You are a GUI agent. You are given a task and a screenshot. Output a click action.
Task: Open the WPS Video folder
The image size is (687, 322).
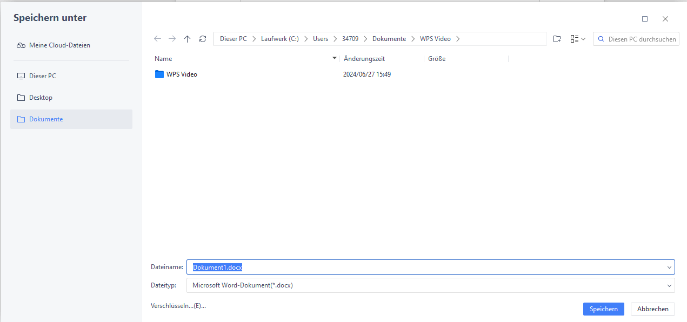pyautogui.click(x=181, y=74)
